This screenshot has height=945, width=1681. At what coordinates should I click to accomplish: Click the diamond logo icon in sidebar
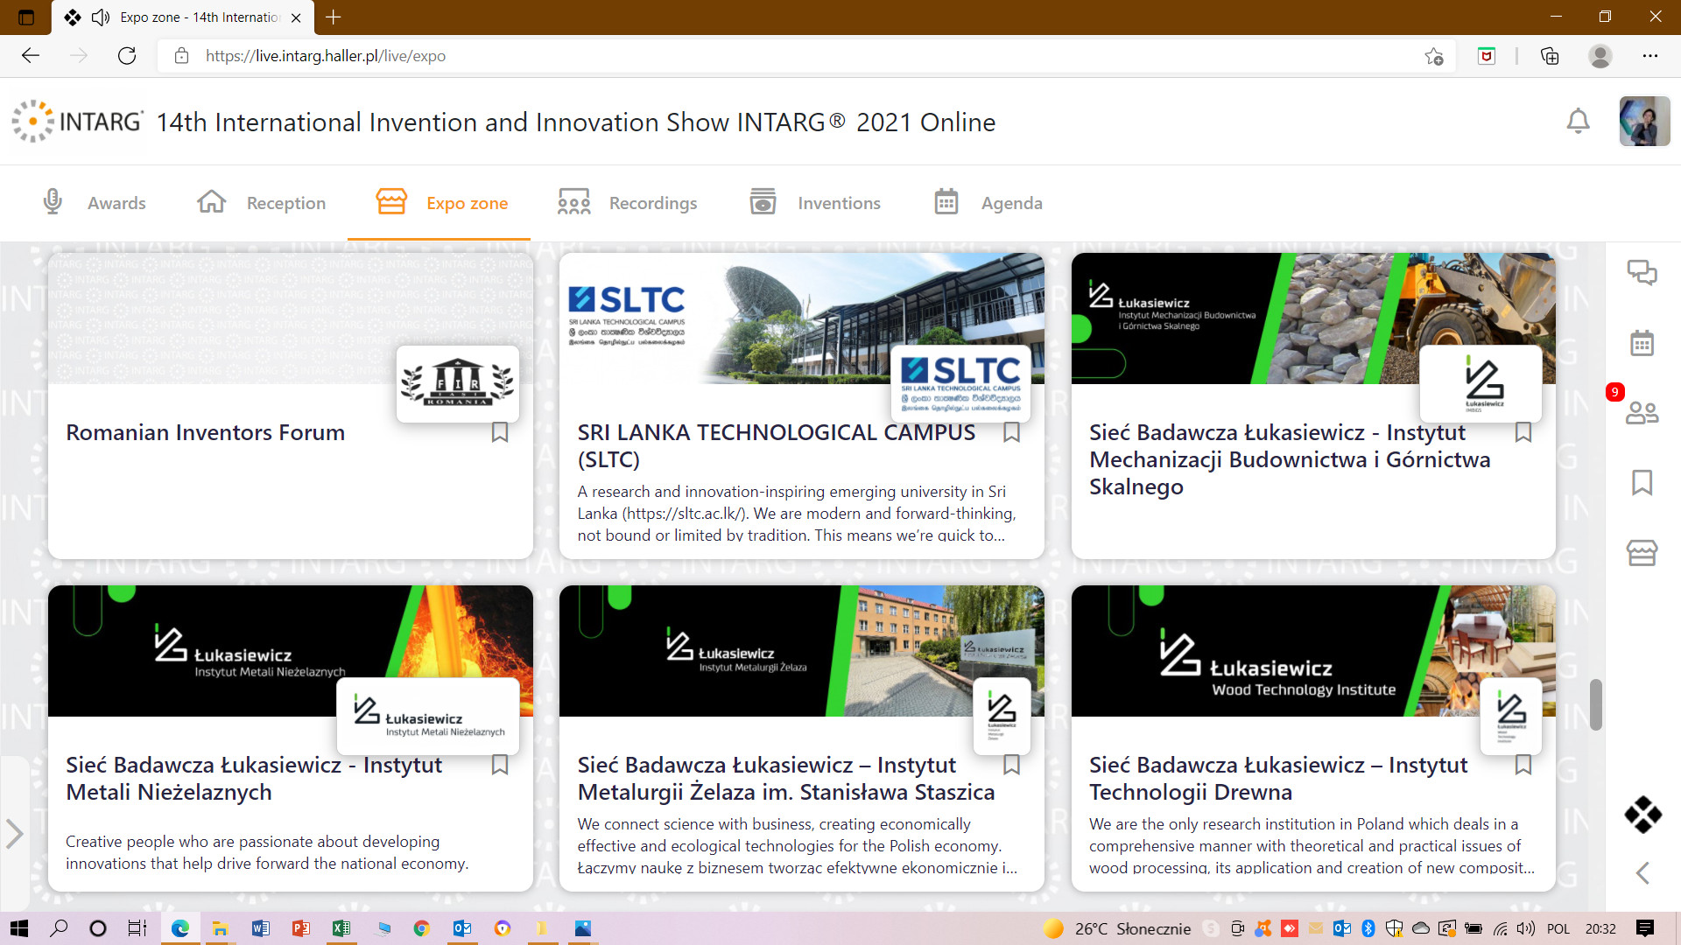pos(1642,815)
